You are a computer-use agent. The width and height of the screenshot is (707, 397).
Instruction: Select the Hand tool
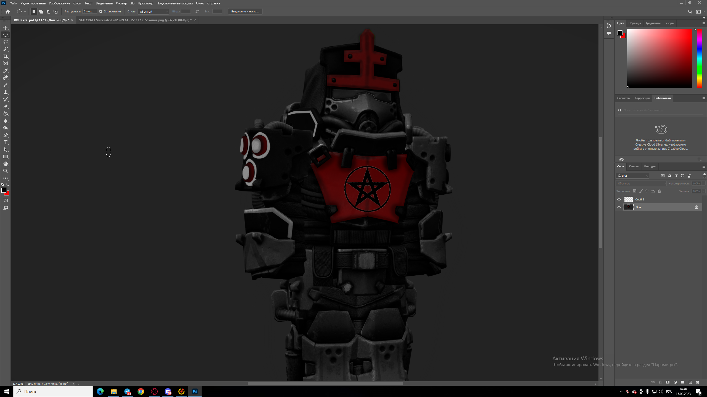(6, 164)
